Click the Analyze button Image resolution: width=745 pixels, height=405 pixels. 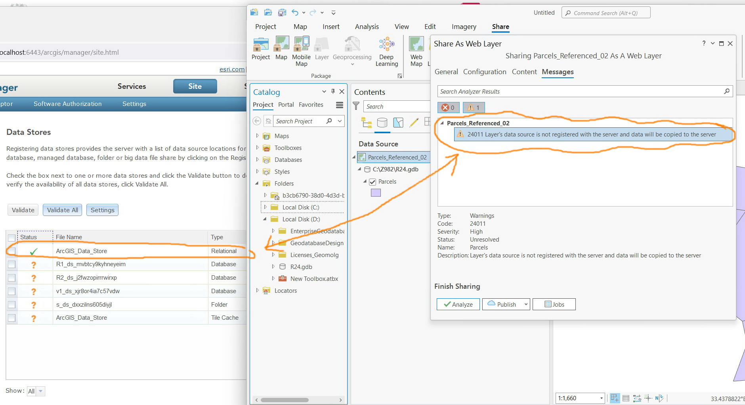point(458,304)
